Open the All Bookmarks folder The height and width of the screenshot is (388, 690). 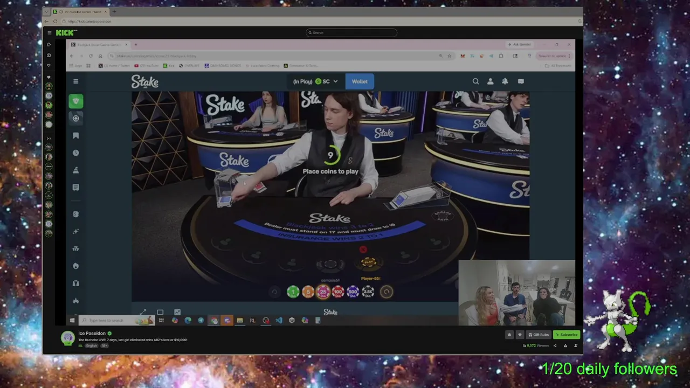(559, 66)
